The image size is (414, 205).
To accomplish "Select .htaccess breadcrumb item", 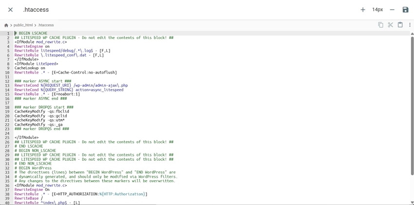I will pyautogui.click(x=46, y=25).
